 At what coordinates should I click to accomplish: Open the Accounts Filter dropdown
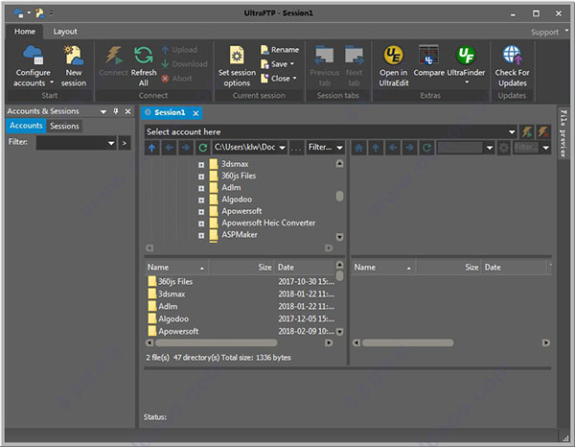pos(111,143)
